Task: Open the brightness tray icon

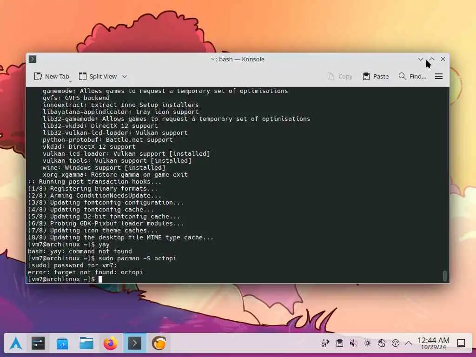Action: click(367, 344)
